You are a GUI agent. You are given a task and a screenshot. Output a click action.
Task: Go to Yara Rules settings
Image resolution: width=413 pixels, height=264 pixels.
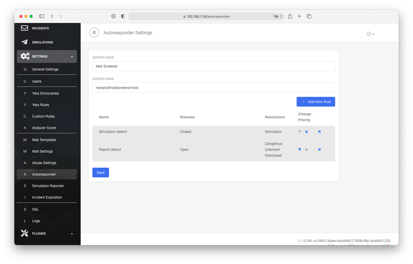point(41,105)
